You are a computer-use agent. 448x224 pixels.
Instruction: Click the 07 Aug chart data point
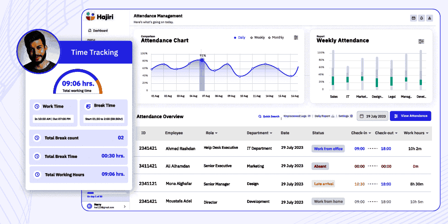[x=202, y=60]
